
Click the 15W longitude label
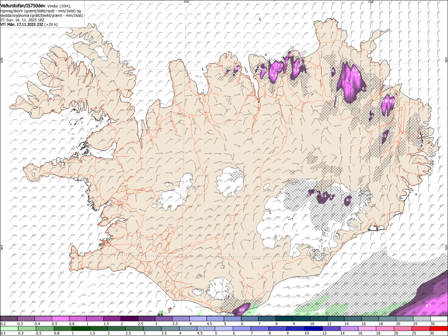[371, 2]
